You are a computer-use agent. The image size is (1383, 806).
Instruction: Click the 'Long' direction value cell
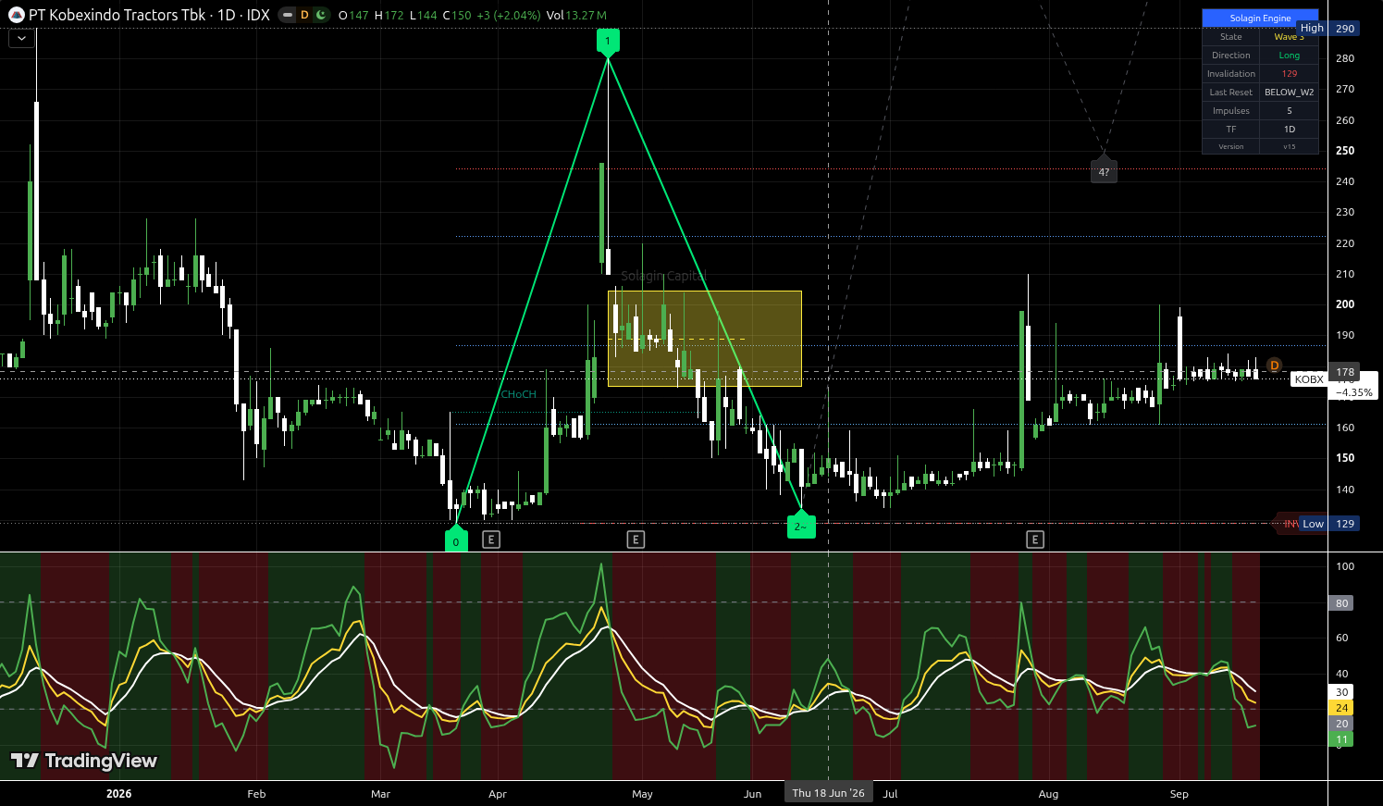coord(1289,56)
